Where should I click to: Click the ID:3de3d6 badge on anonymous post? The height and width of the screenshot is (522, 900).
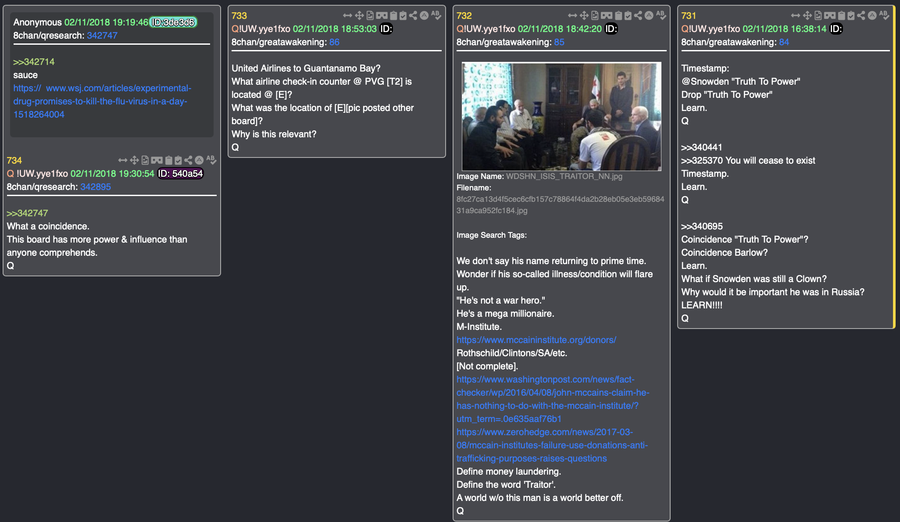click(173, 22)
